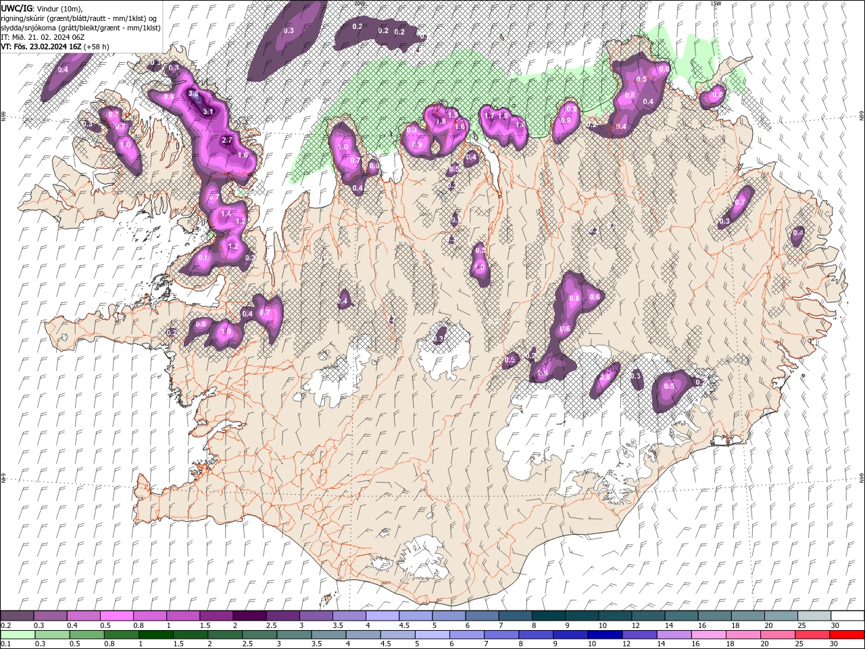The height and width of the screenshot is (649, 865).
Task: Pick the pale blue swatch between 5 and 6, bottom row
Action: tap(432, 635)
